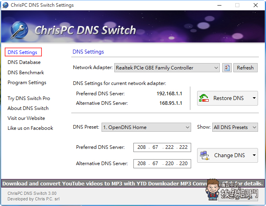This screenshot has height=206, width=266.
Task: Close the ChrisPC DNS Switch Settings window
Action: (x=256, y=5)
